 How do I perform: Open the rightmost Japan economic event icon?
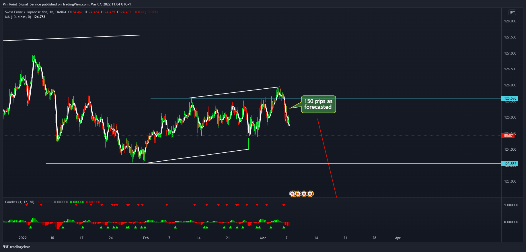(310, 194)
